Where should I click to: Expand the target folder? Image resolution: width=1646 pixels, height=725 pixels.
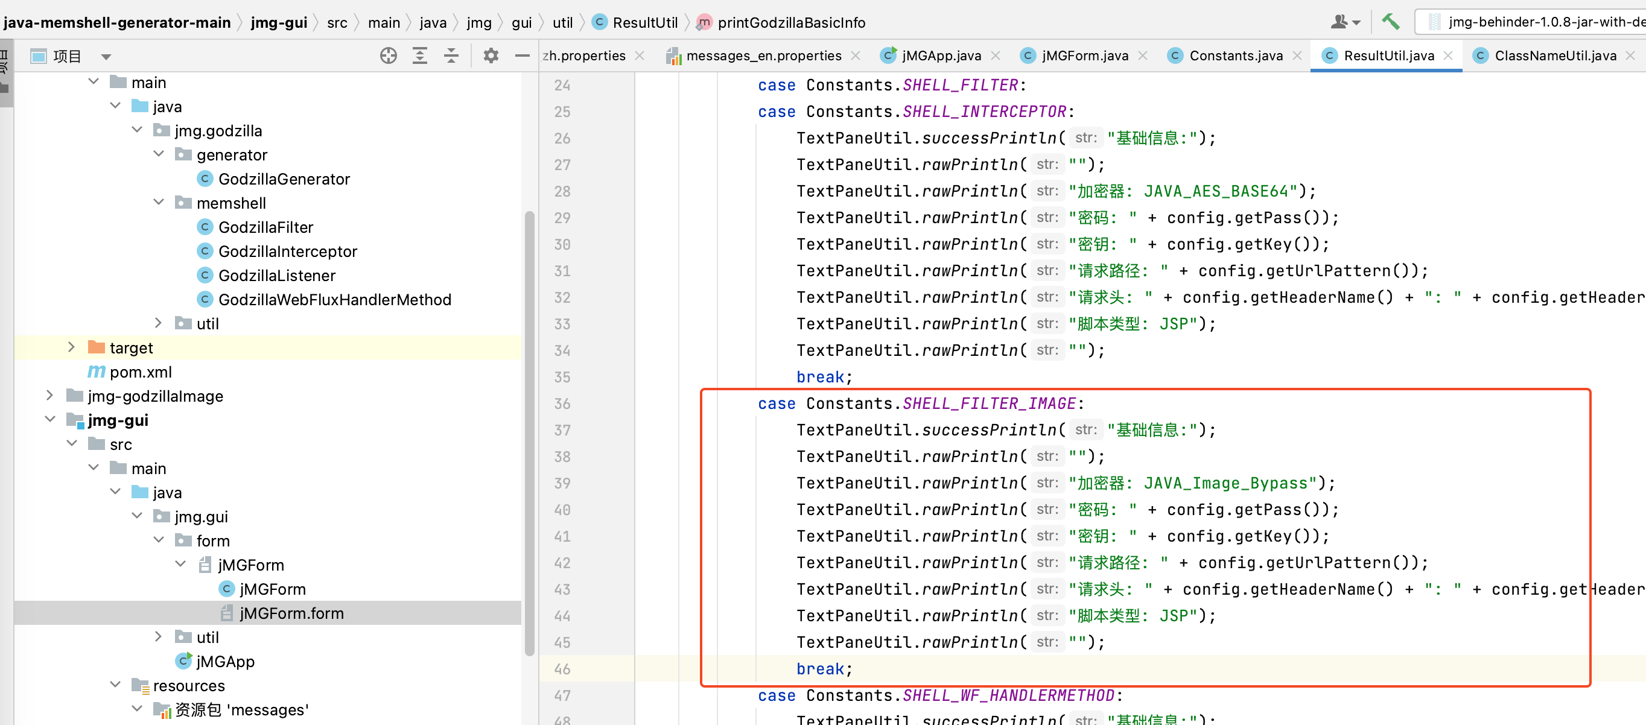coord(72,347)
